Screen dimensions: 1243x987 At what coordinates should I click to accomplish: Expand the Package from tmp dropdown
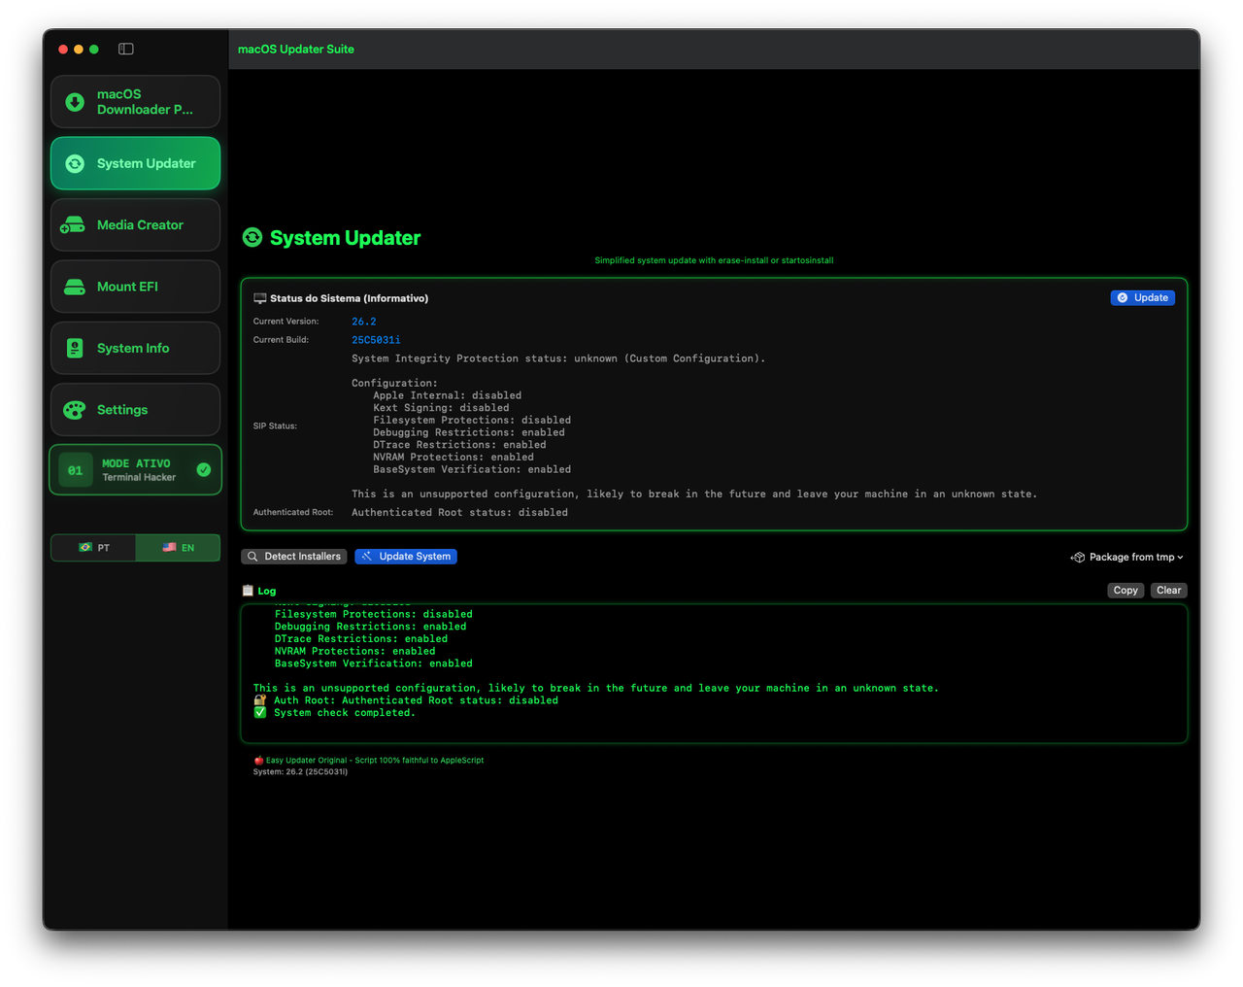(x=1127, y=558)
